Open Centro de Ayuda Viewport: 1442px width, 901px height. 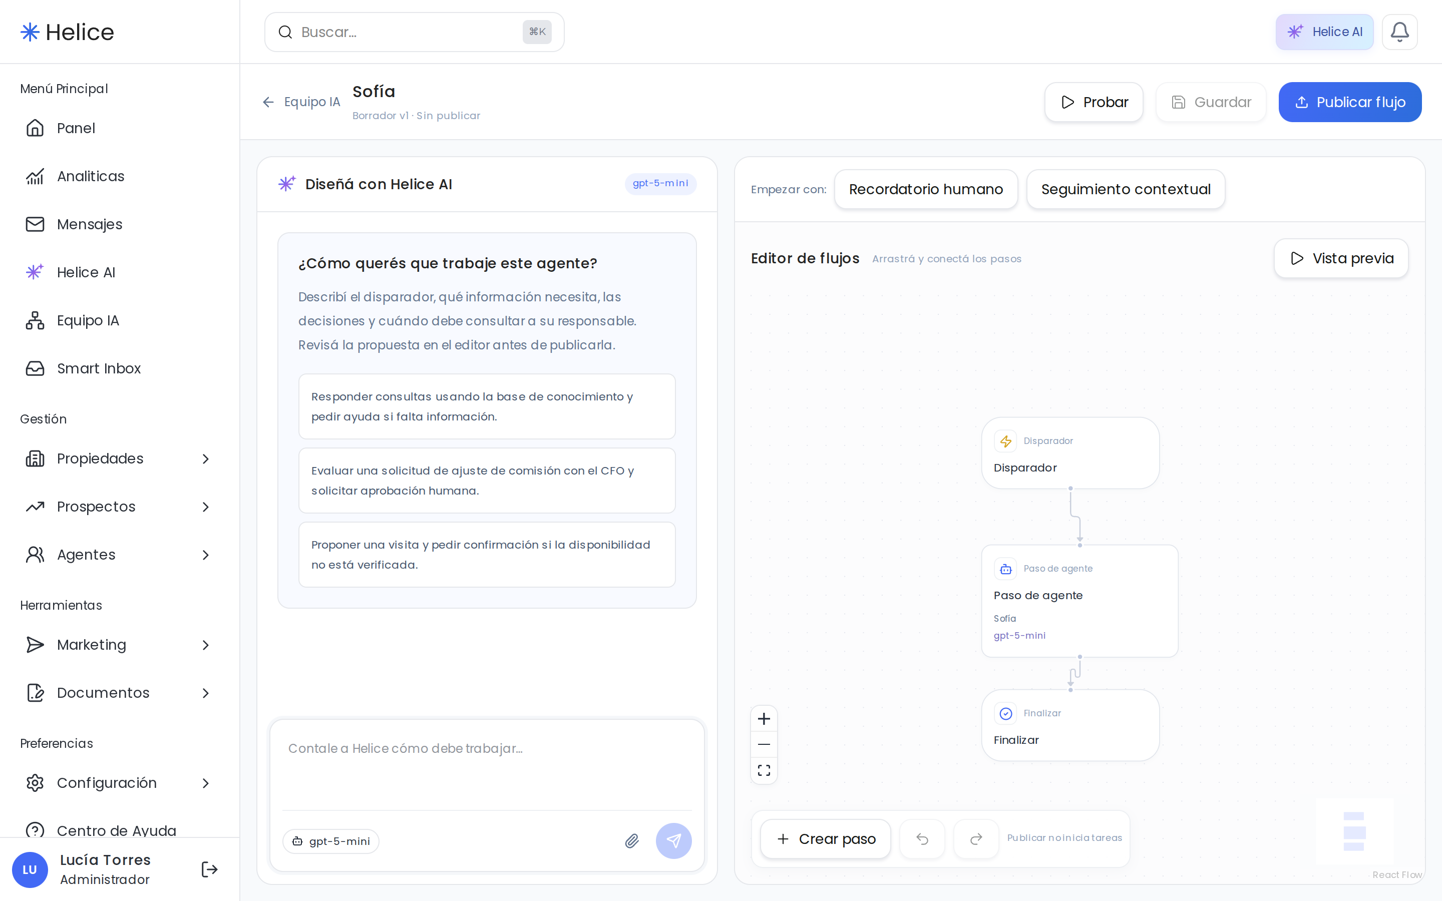click(x=120, y=830)
